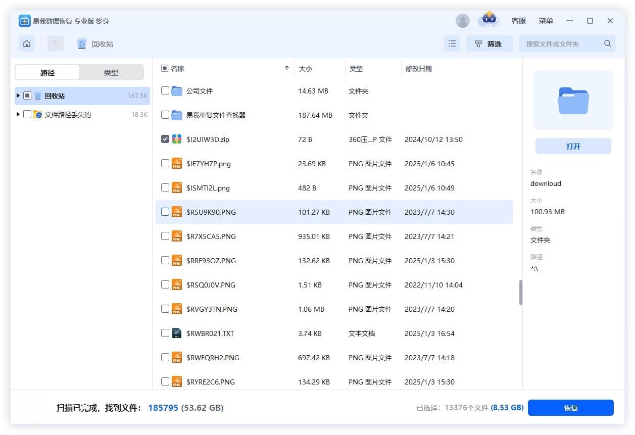Click the folder icon of 公司文件
Screen dimensions: 635x435
coord(177,91)
